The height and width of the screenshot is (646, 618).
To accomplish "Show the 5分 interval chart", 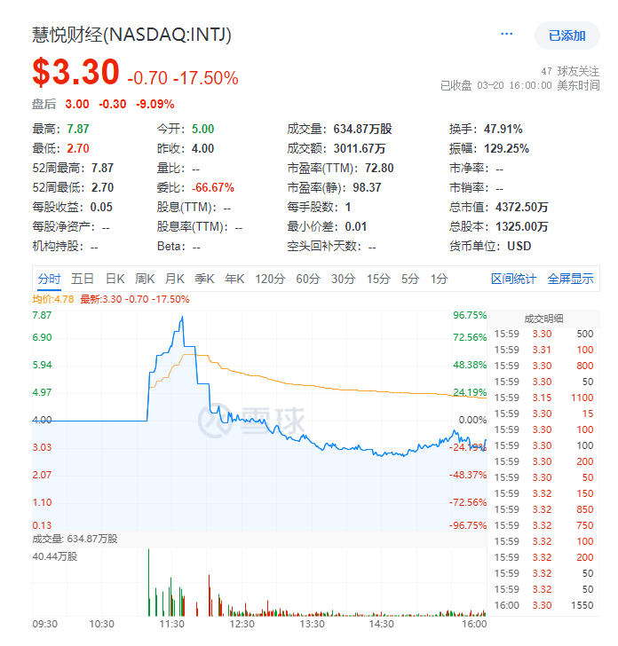I will [410, 279].
